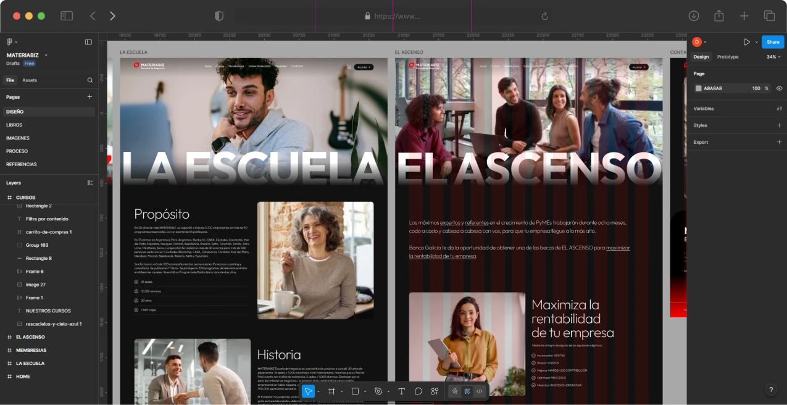Add a new page with the plus icon
This screenshot has height=405, width=787.
90,97
